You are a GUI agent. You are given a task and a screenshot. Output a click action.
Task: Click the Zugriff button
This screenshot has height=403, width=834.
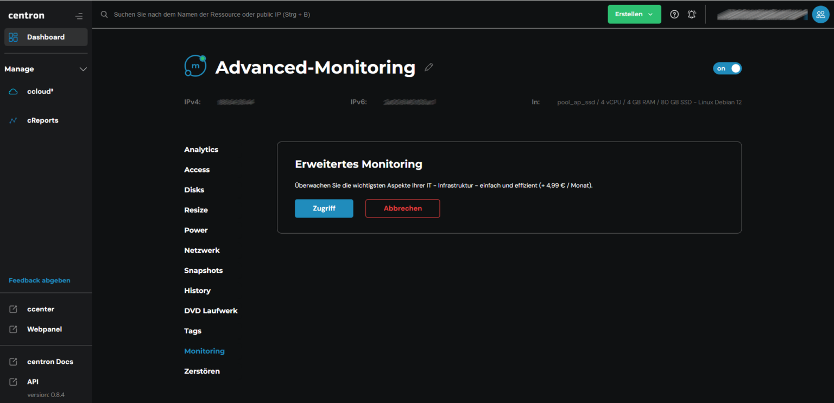pyautogui.click(x=324, y=208)
